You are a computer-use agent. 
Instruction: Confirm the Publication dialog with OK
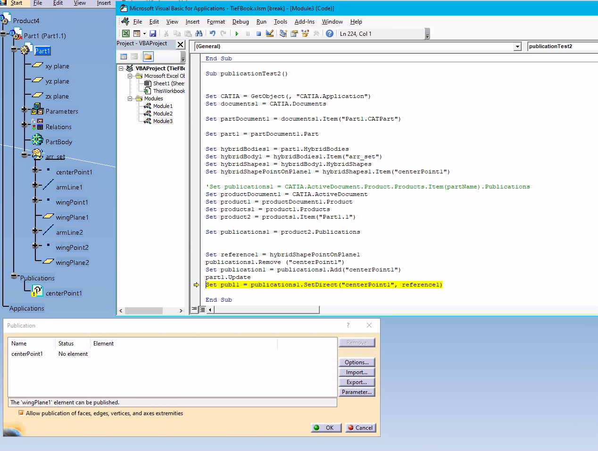pos(326,427)
